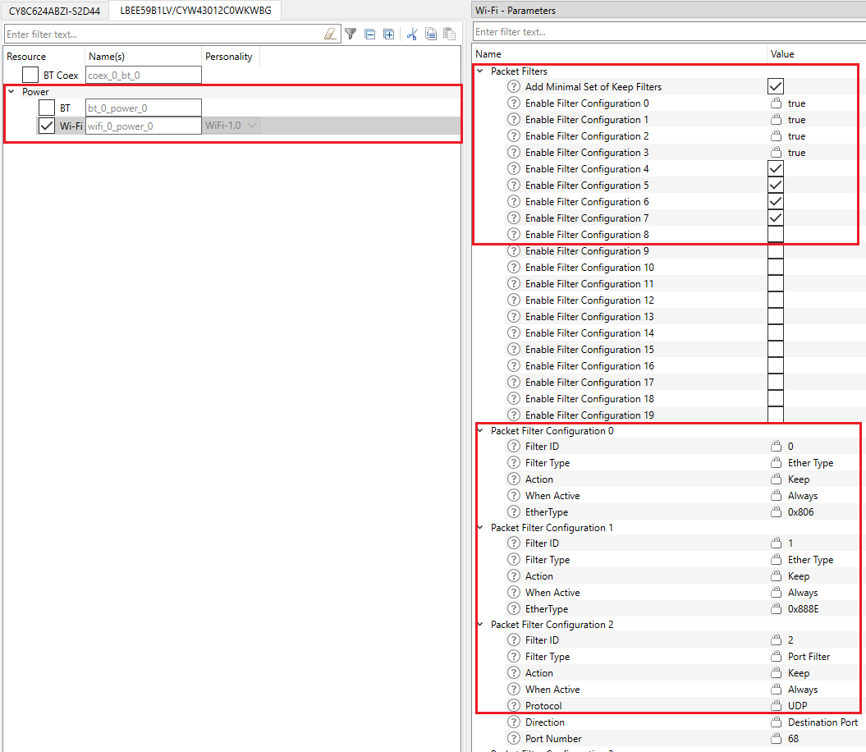The image size is (866, 752).
Task: Check Enable Filter Configuration 13
Action: tap(776, 317)
